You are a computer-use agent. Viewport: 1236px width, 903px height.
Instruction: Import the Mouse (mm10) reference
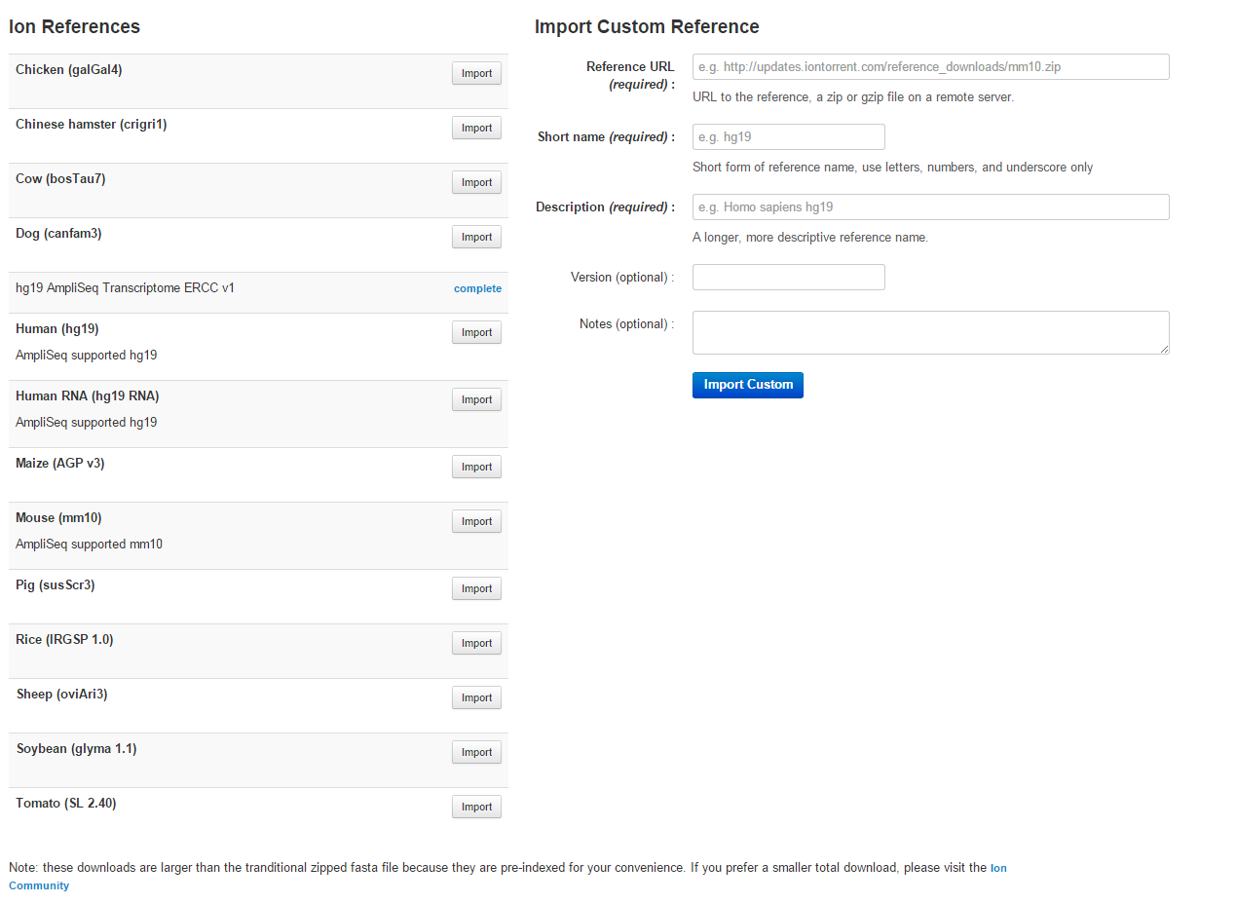(476, 521)
